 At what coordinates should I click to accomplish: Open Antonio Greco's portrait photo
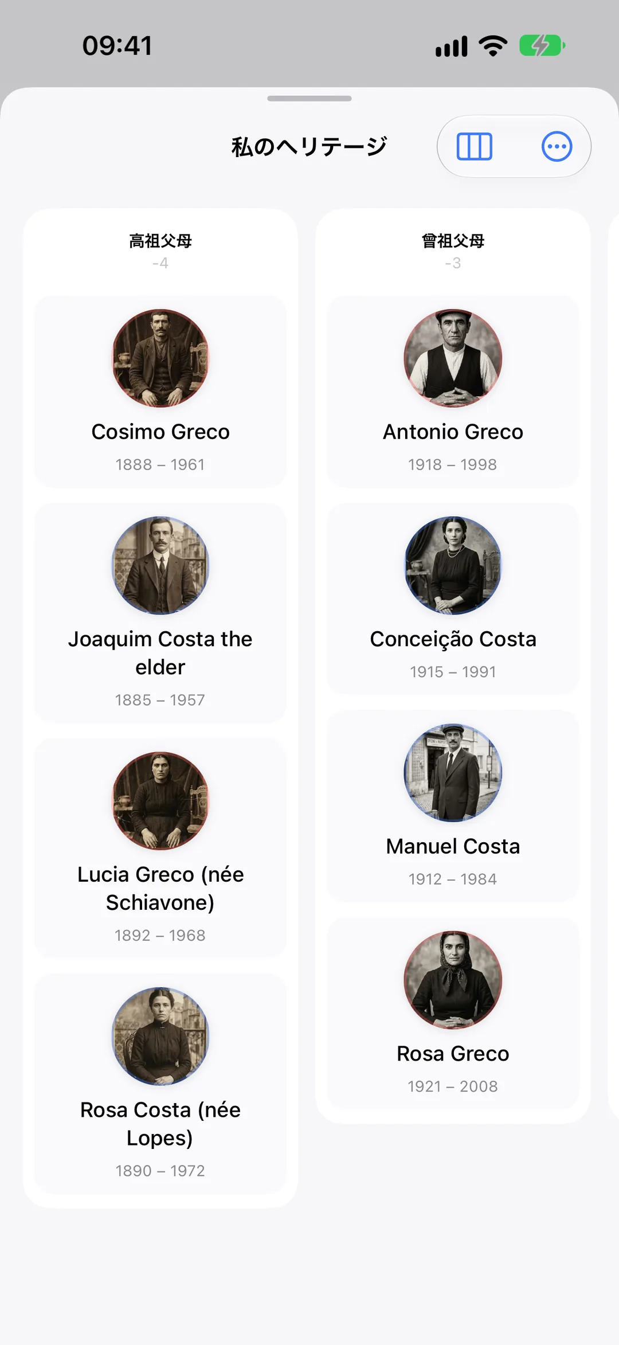453,358
